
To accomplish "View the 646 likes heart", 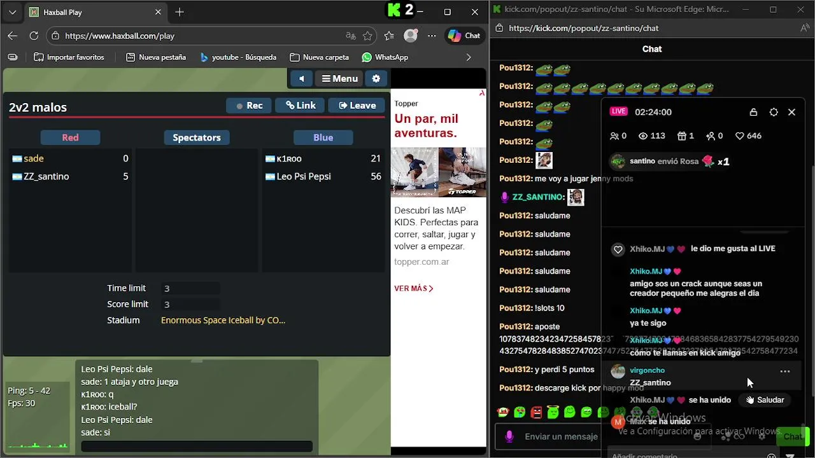I will (748, 135).
